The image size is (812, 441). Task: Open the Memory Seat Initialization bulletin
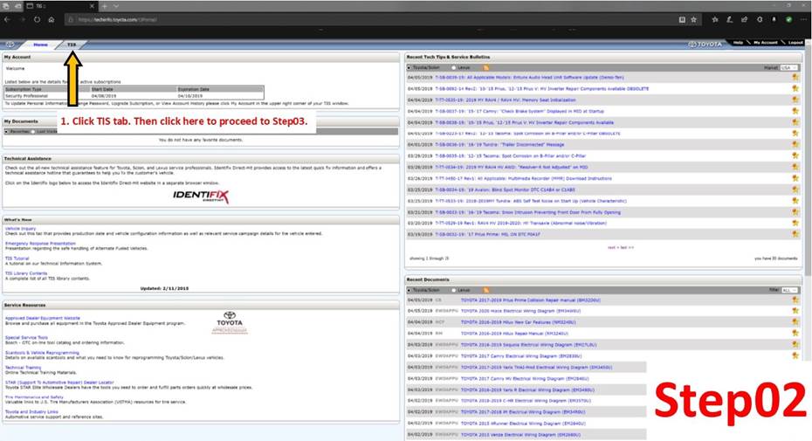tap(505, 100)
